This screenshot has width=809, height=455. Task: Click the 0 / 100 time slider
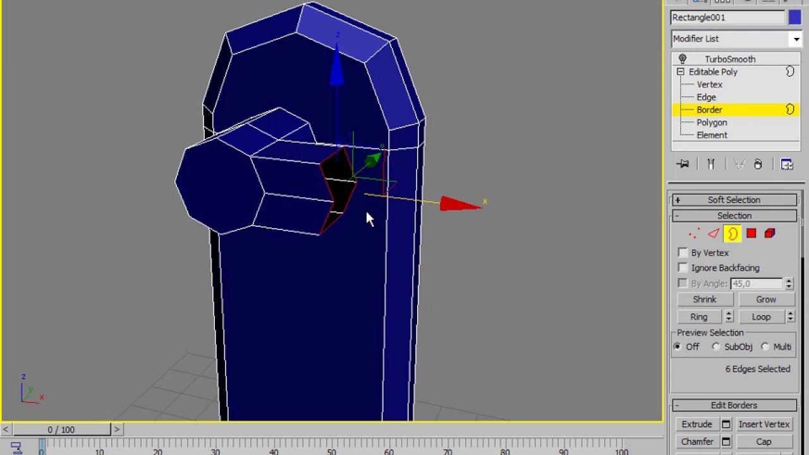point(61,430)
